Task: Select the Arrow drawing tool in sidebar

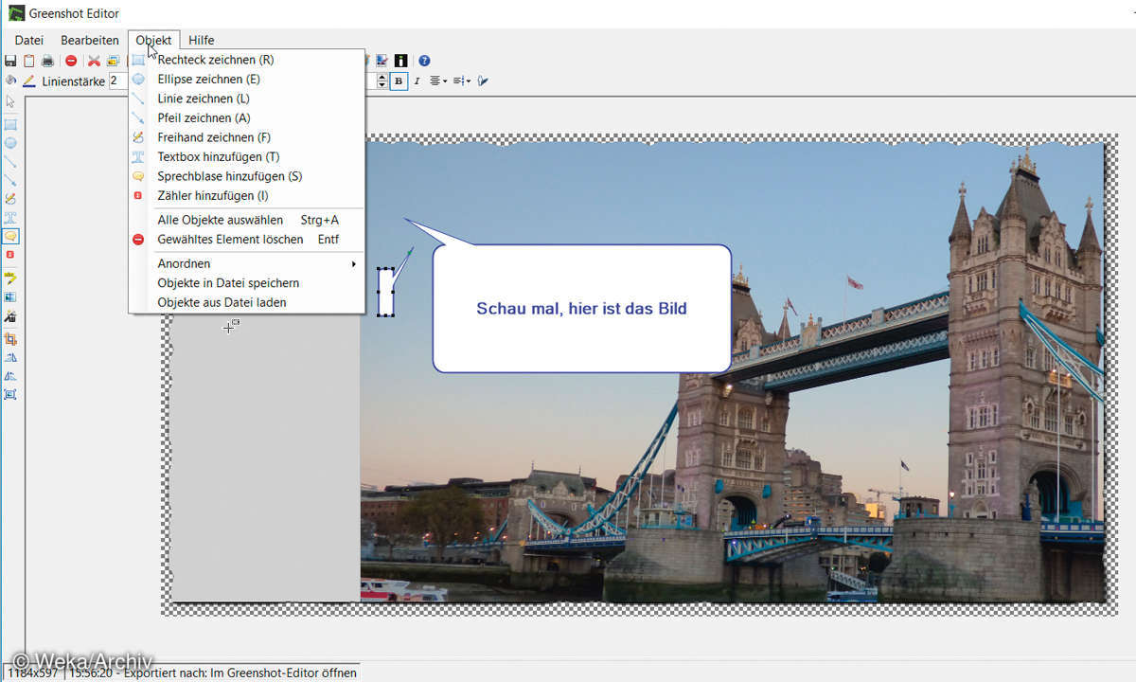Action: pos(10,180)
